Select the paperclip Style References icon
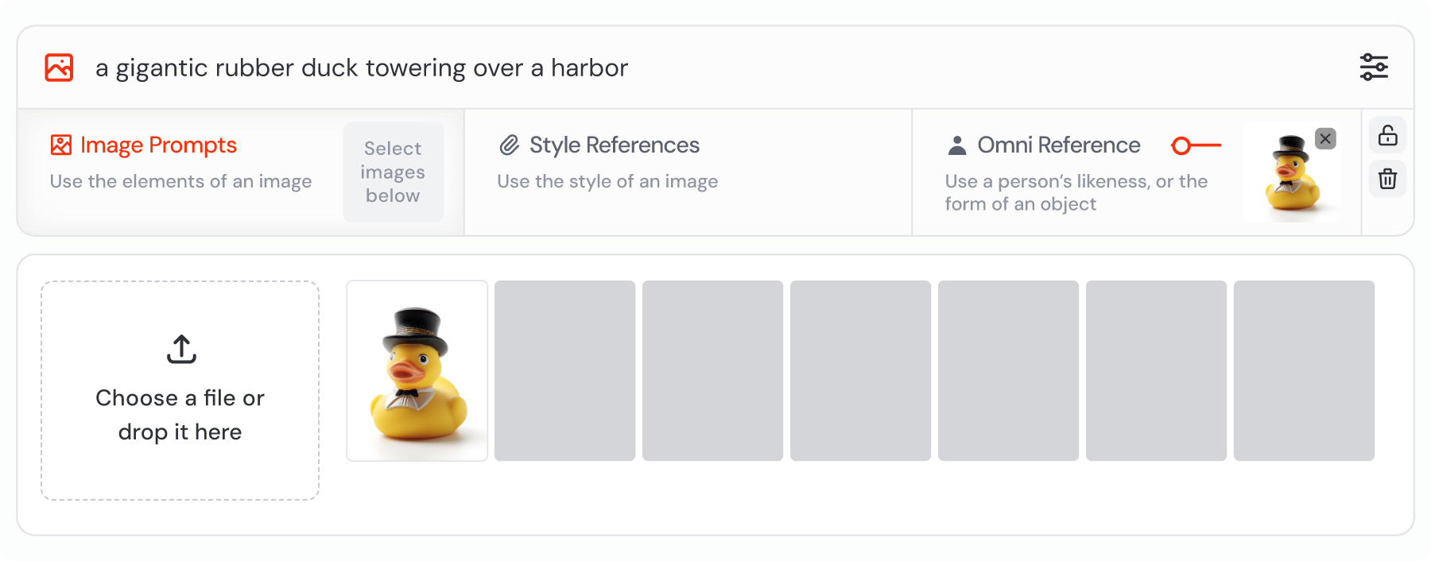This screenshot has width=1431, height=561. click(x=509, y=145)
